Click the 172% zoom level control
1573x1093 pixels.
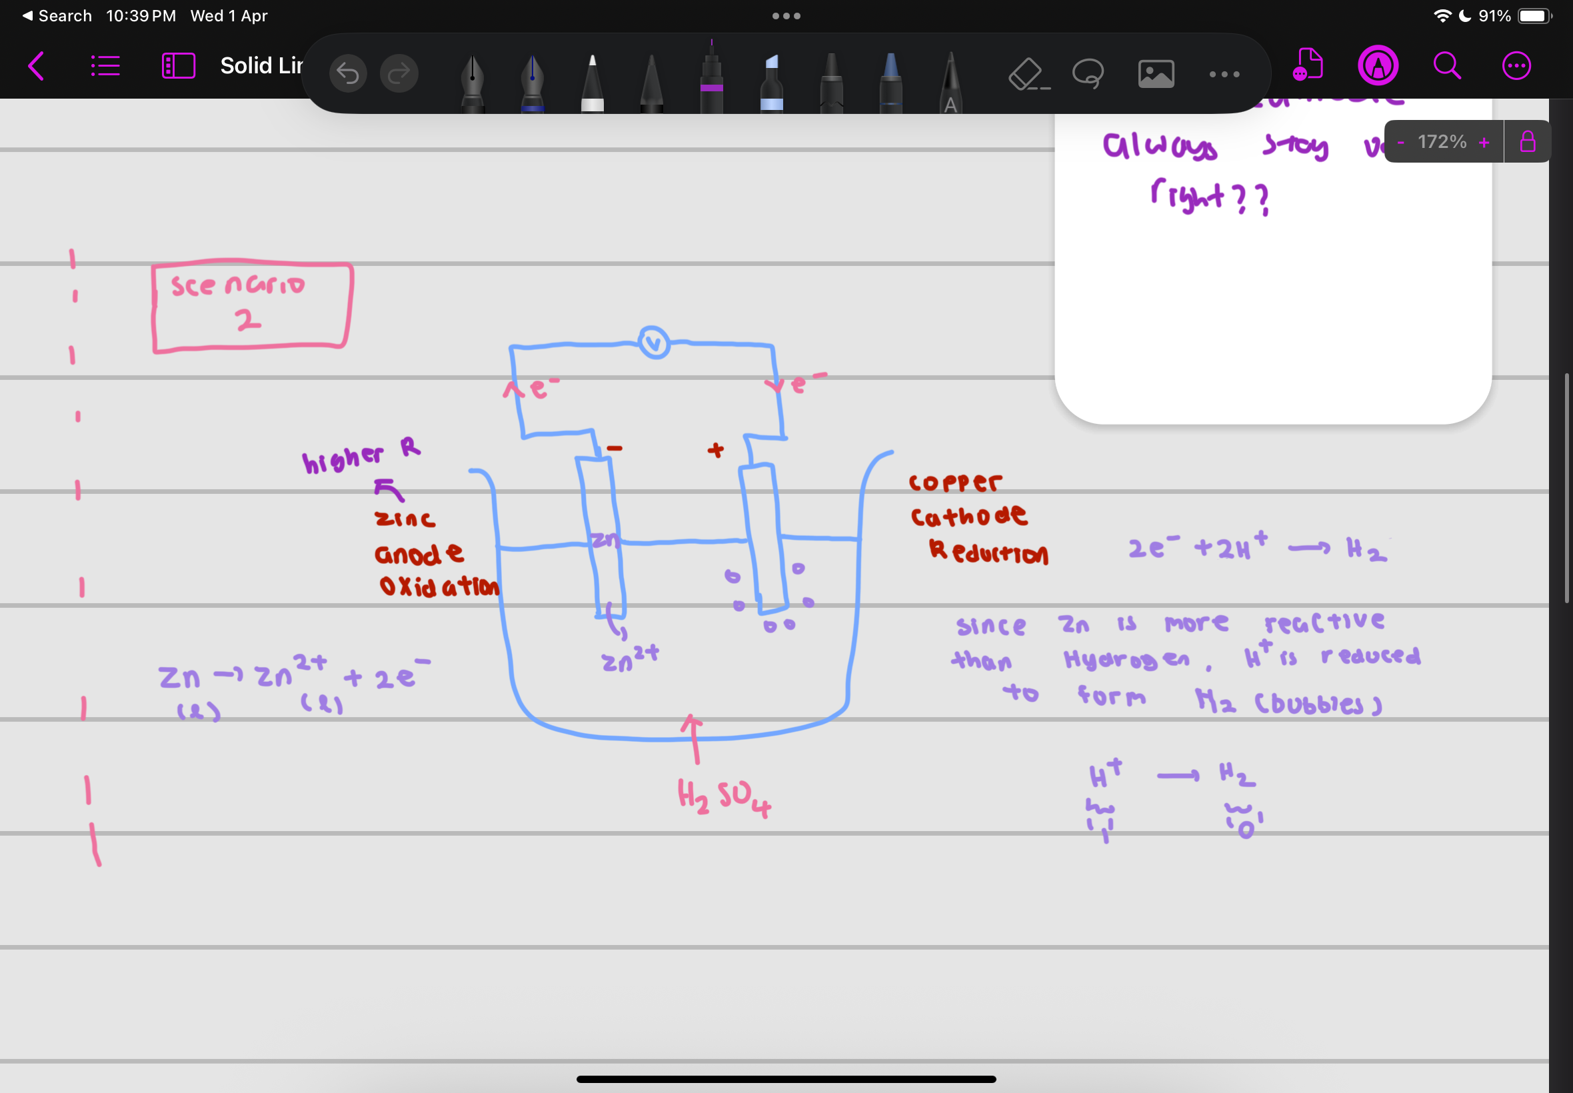click(1442, 142)
